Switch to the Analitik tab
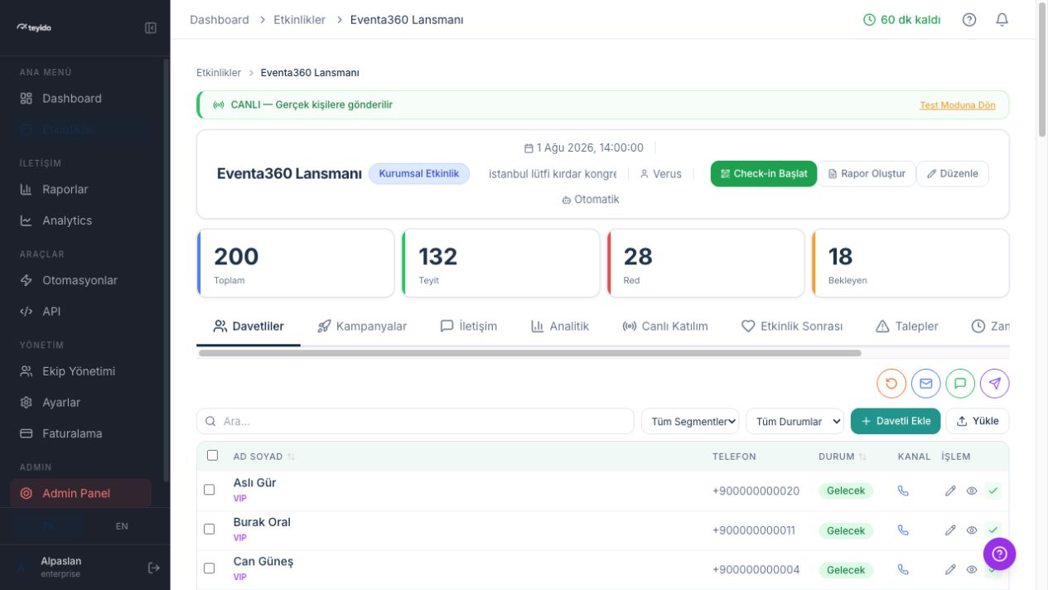This screenshot has height=590, width=1048. 560,326
